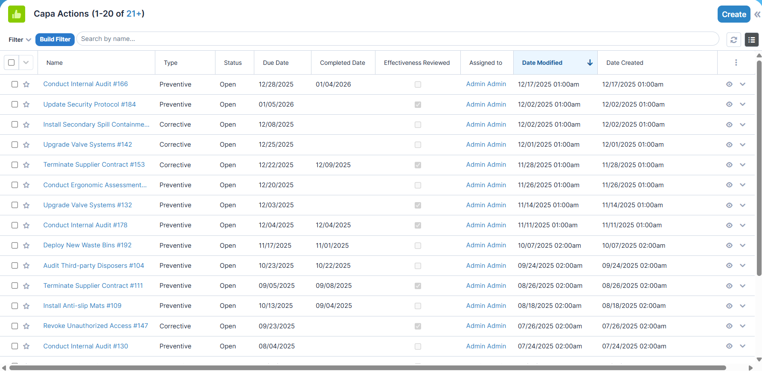Screen dimensions: 762x371
Task: Sort by the Type column
Action: pos(171,63)
